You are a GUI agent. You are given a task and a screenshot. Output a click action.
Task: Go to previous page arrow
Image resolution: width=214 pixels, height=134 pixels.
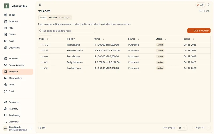click(192, 128)
